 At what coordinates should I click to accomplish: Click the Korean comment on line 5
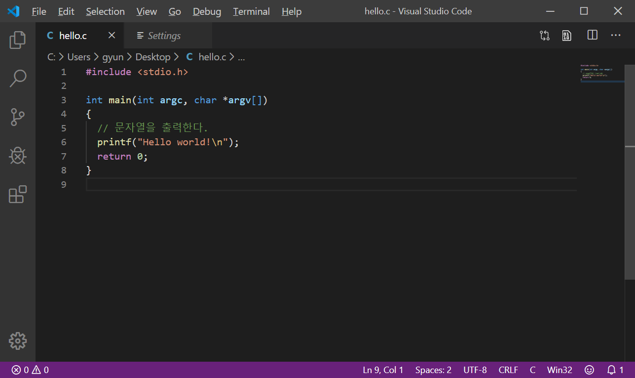(152, 128)
